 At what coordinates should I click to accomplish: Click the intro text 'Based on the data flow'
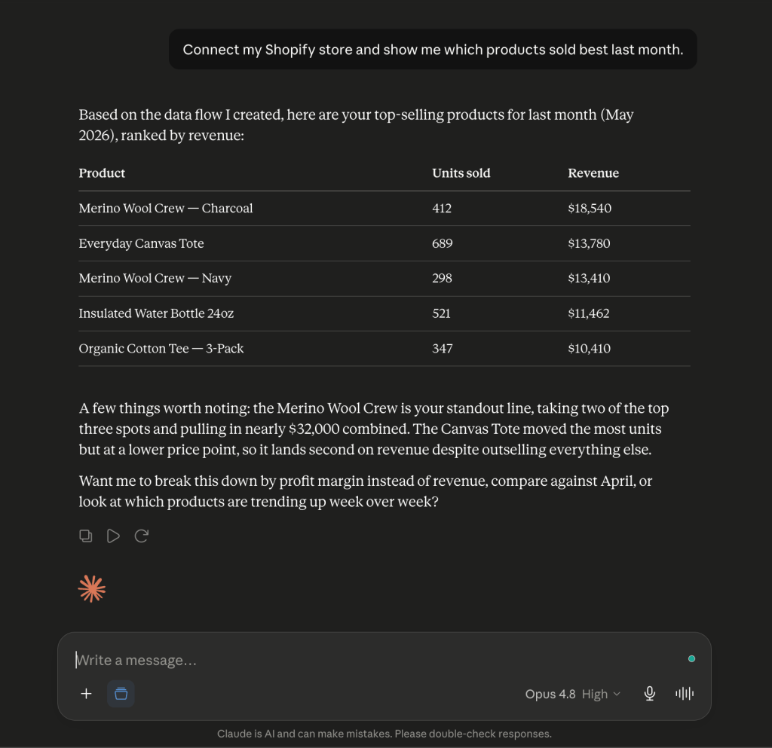pos(356,125)
